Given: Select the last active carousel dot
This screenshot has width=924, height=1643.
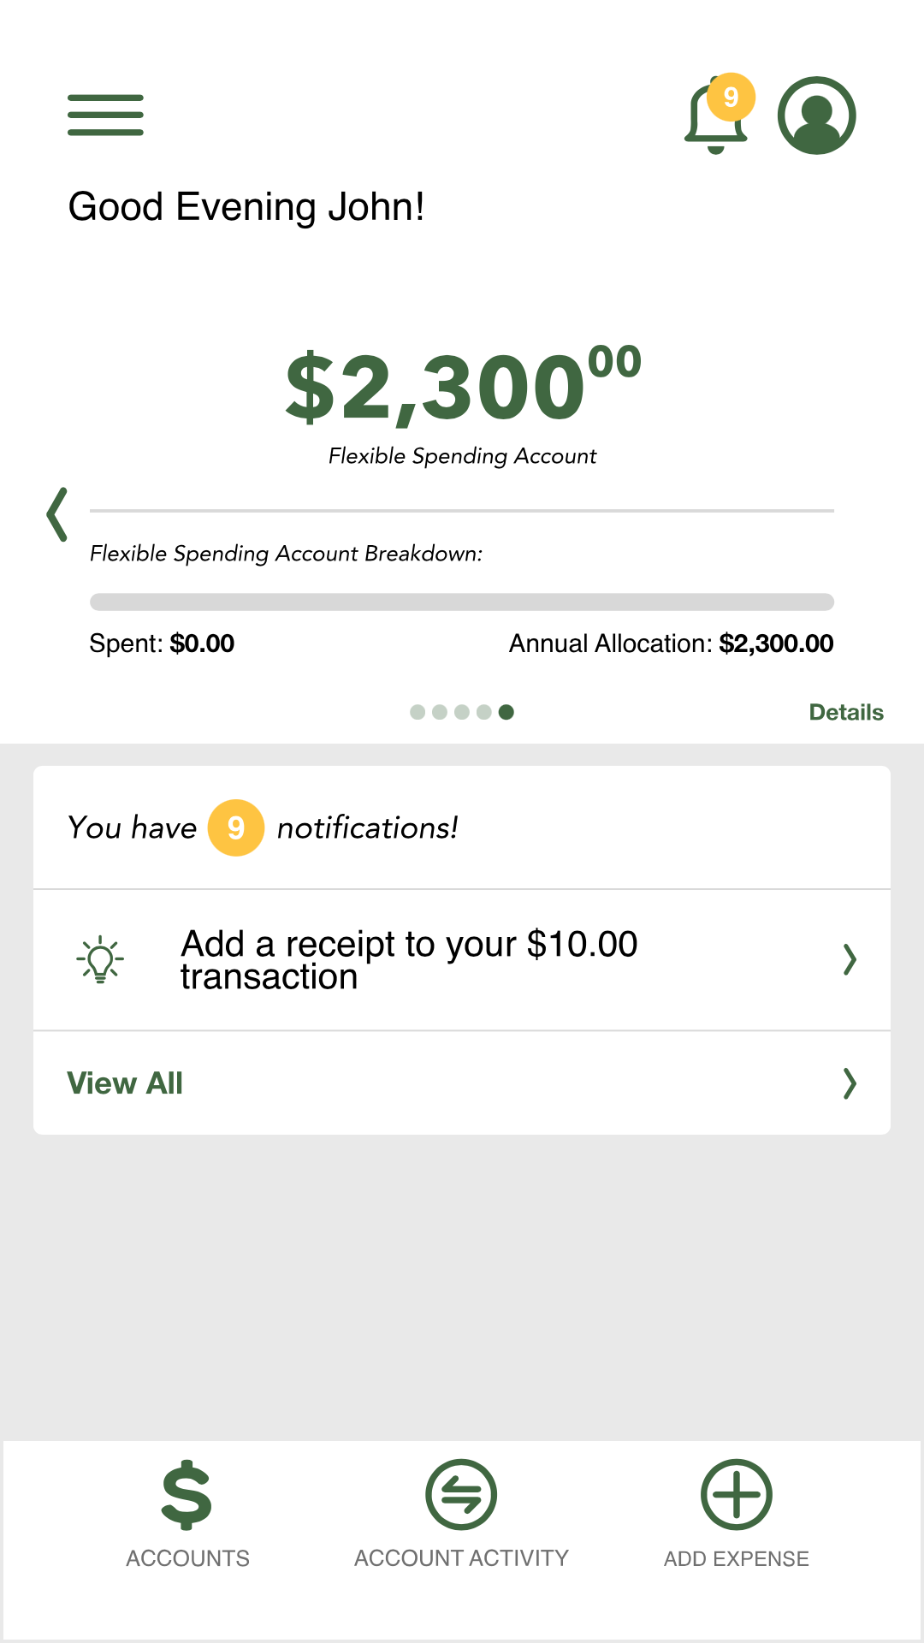Looking at the screenshot, I should coord(506,712).
